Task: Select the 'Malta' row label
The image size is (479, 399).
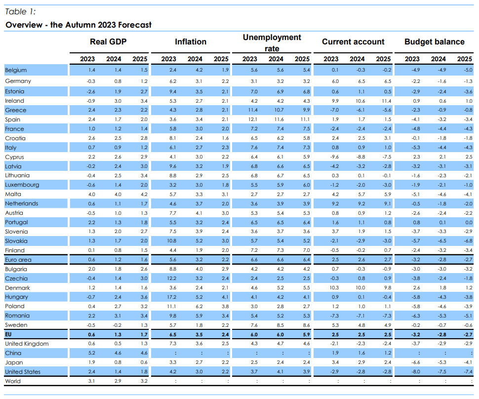Action: coord(13,194)
